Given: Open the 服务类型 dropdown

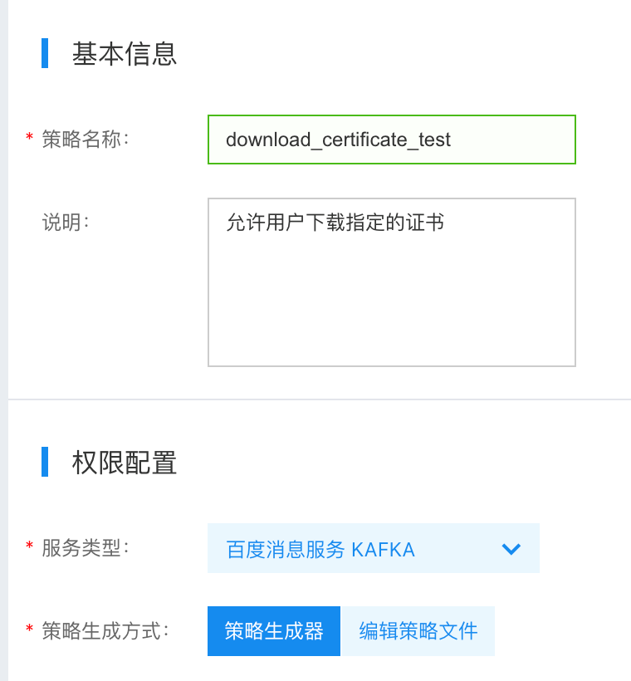Looking at the screenshot, I should (374, 548).
